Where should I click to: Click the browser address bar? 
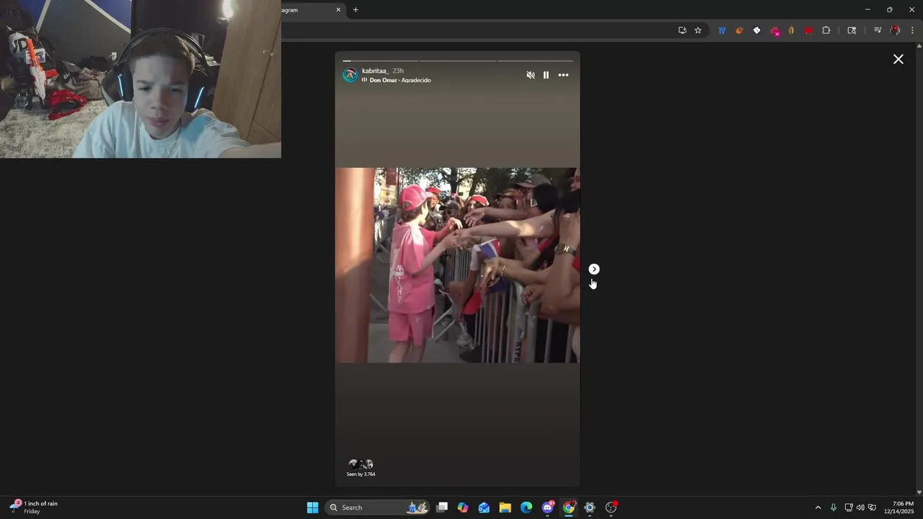476,30
